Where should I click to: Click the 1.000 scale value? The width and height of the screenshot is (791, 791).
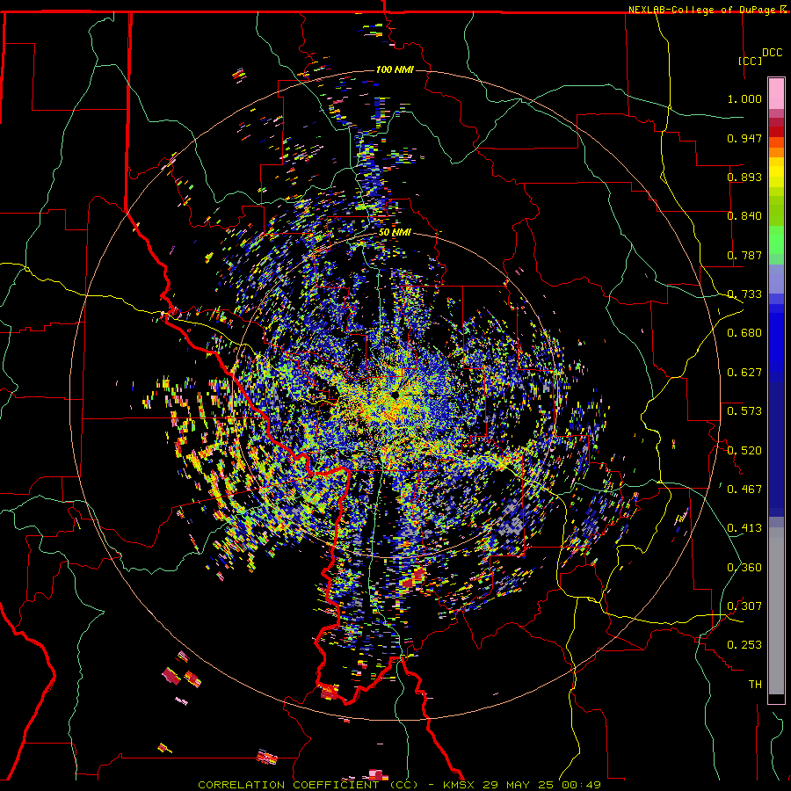[x=744, y=98]
